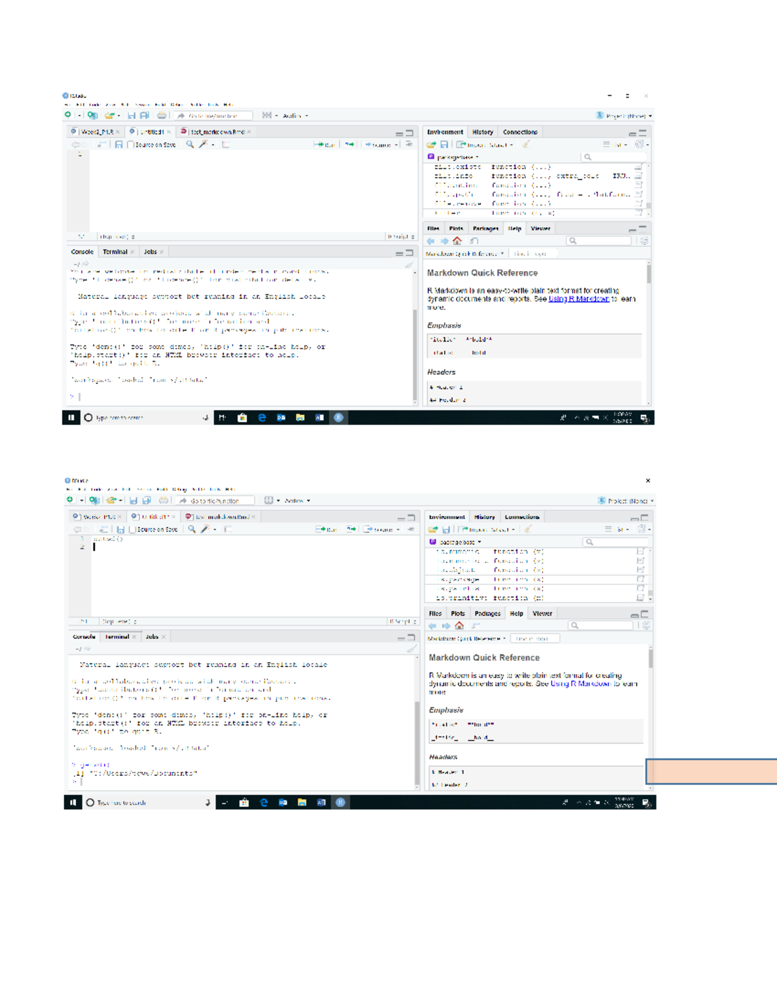Screen dimensions: 777x1005
Task: Click Edge icon in lower Windows taskbar
Action: coord(264,802)
